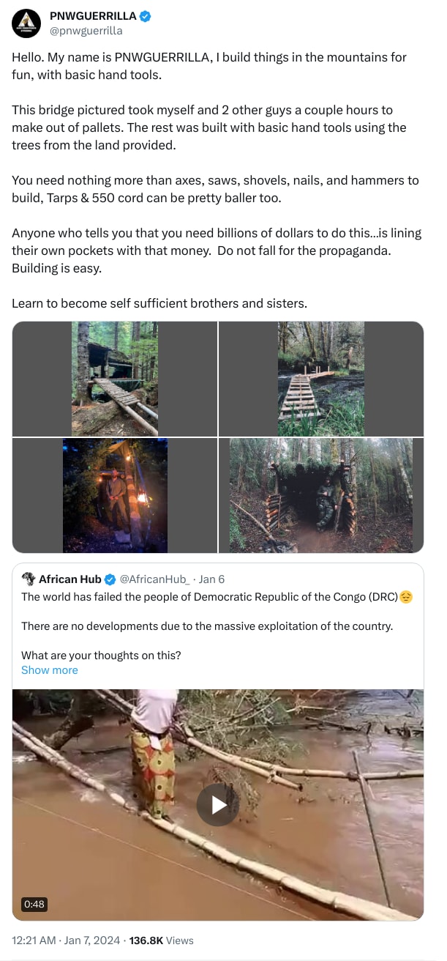This screenshot has width=447, height=961.
Task: Click the Jan 6 timestamp on quoted tweet
Action: (x=211, y=579)
